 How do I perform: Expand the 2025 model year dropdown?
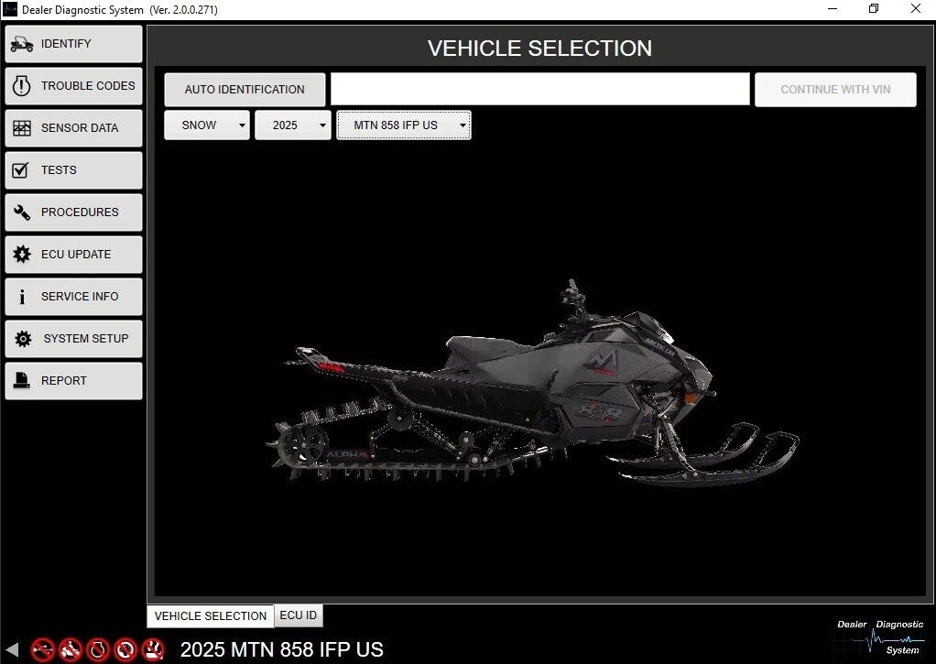(x=292, y=125)
